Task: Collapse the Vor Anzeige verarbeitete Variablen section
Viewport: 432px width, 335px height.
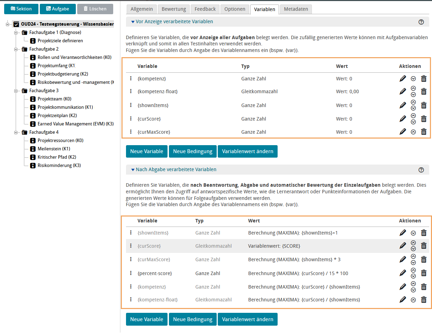Action: (x=133, y=22)
